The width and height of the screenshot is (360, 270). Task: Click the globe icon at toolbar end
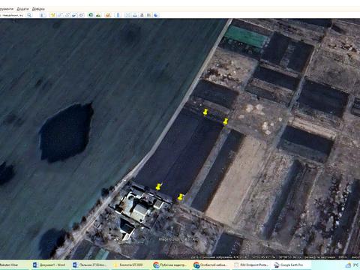pyautogui.click(x=156, y=15)
